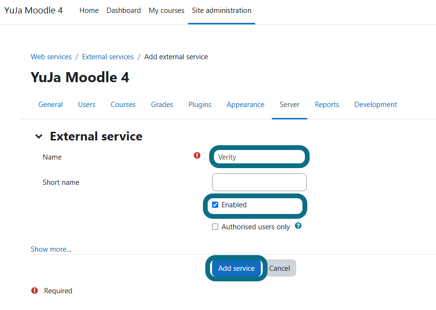Viewport: 436px width, 310px height.
Task: Switch to the Grades tab
Action: click(x=162, y=105)
